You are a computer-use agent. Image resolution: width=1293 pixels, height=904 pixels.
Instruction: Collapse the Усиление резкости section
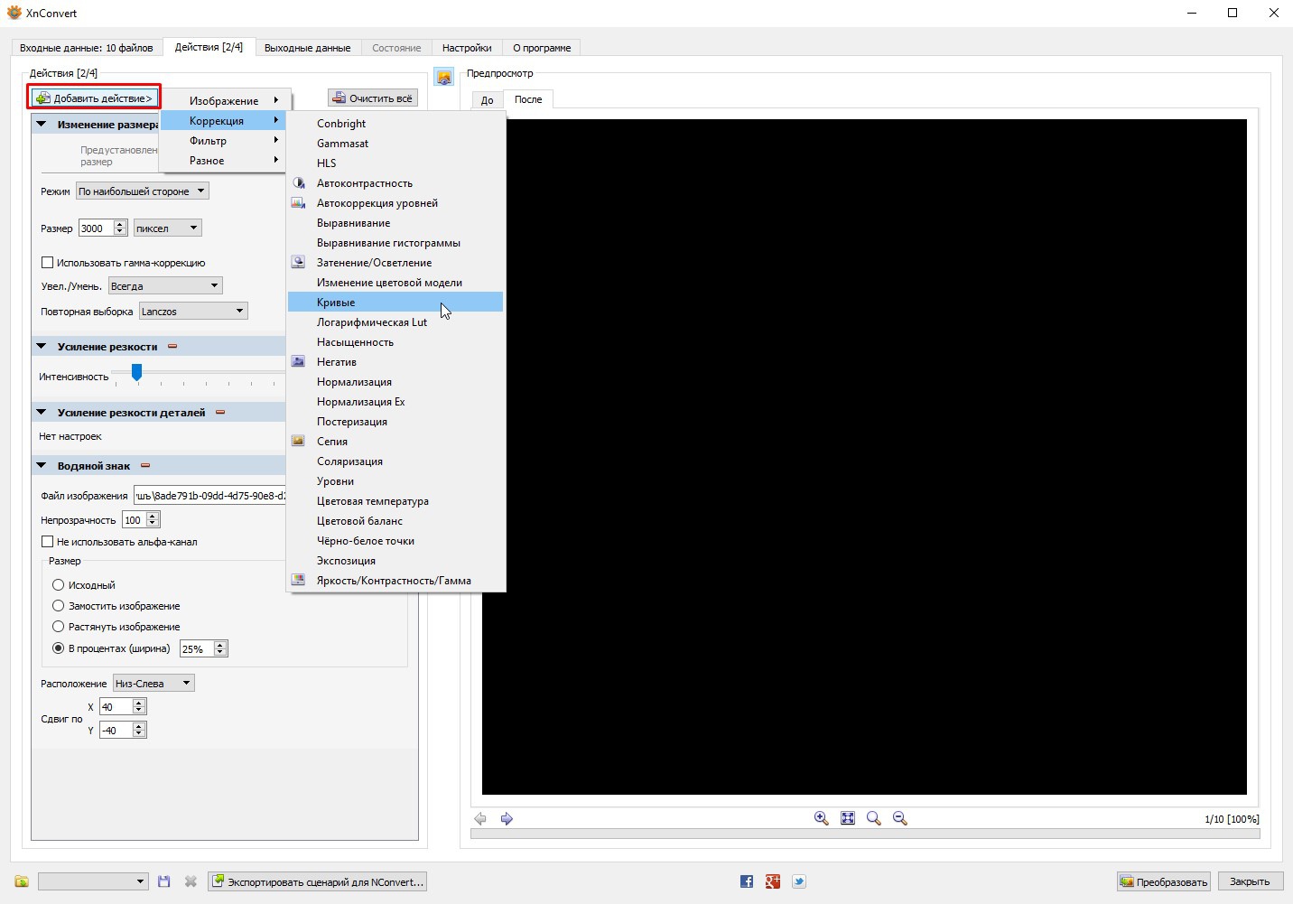point(42,346)
